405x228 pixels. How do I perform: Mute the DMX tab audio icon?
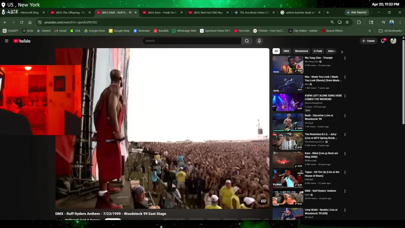coord(130,12)
